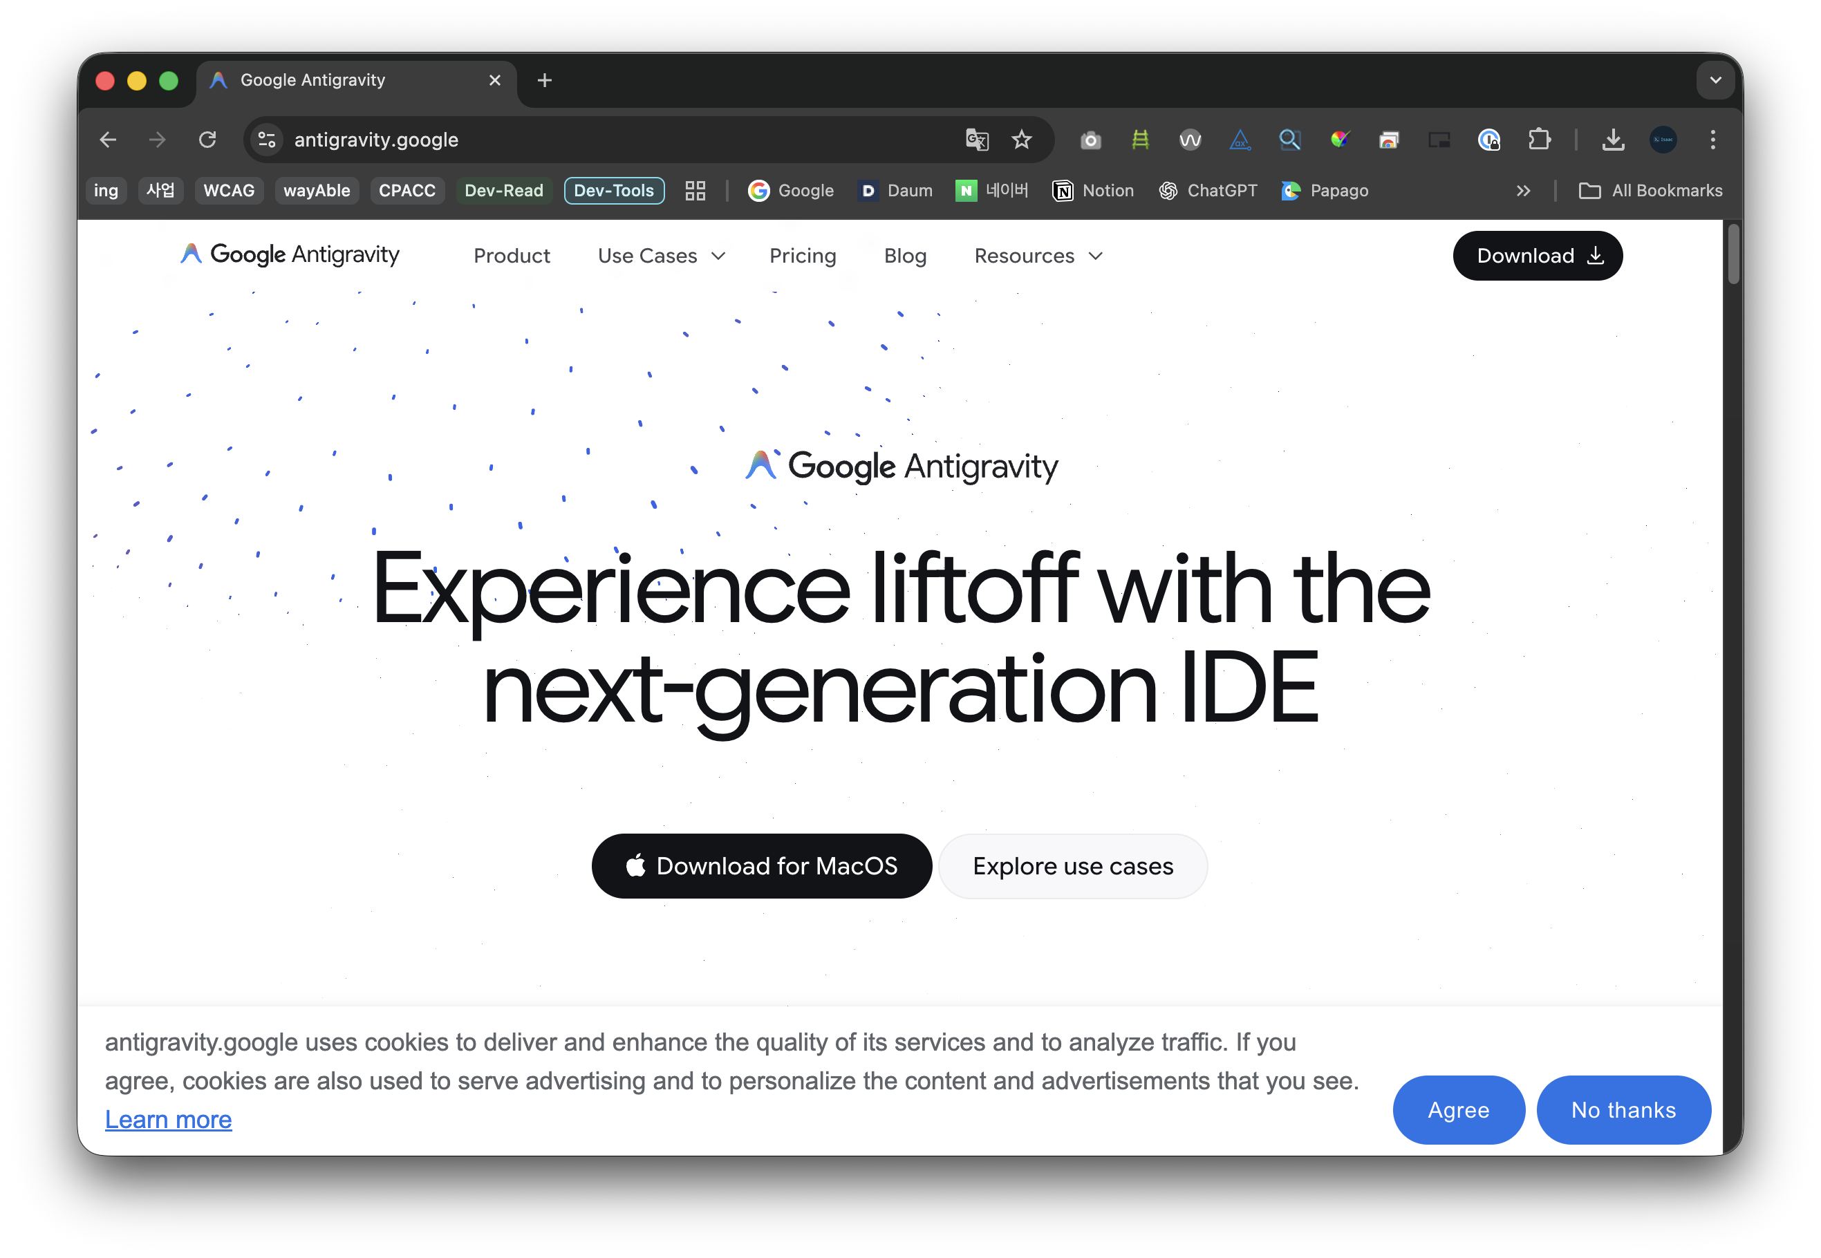
Task: Show hidden bookmarks with the chevron
Action: pos(1523,190)
